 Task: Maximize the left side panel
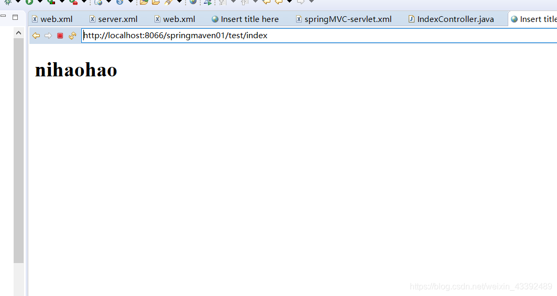pyautogui.click(x=15, y=17)
